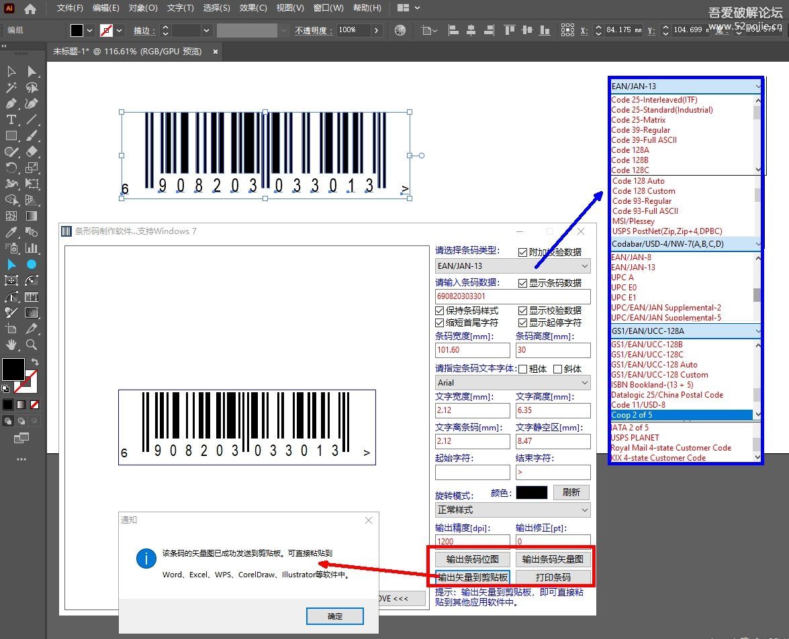
Task: Swap the fill and stroke colors
Action: [x=35, y=362]
